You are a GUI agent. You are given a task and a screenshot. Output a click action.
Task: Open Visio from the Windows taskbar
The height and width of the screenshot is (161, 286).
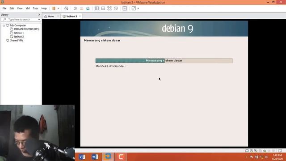[82, 157]
